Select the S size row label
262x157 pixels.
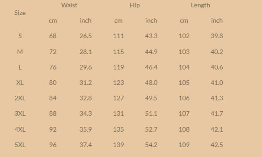coord(20,36)
